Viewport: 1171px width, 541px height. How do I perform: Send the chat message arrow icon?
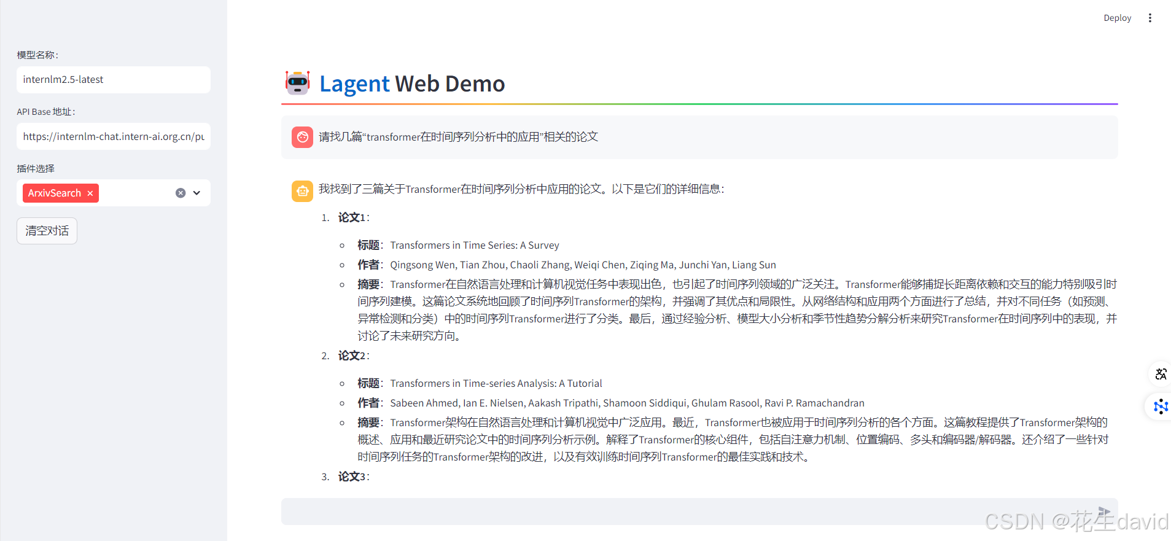(x=1105, y=512)
